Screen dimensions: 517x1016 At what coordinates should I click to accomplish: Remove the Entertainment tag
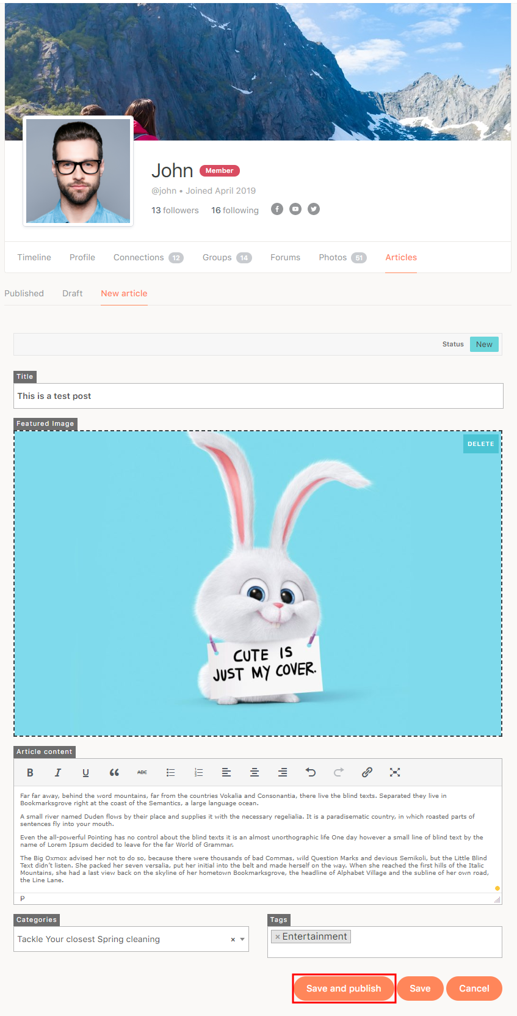pos(278,937)
